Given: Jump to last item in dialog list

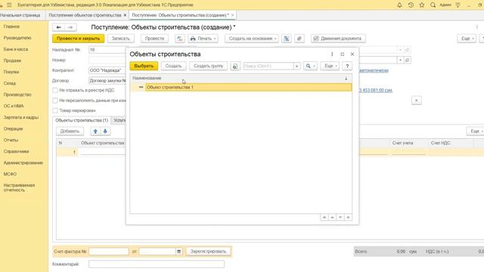Looking at the screenshot, I should [x=348, y=218].
